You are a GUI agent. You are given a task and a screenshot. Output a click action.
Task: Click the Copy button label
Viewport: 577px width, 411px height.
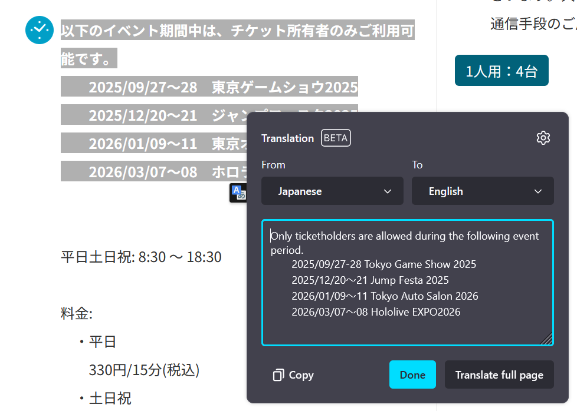[x=301, y=375]
